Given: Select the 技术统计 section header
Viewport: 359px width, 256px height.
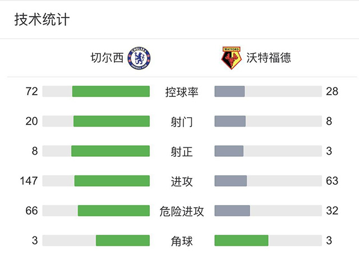Looking at the screenshot, I should [42, 20].
